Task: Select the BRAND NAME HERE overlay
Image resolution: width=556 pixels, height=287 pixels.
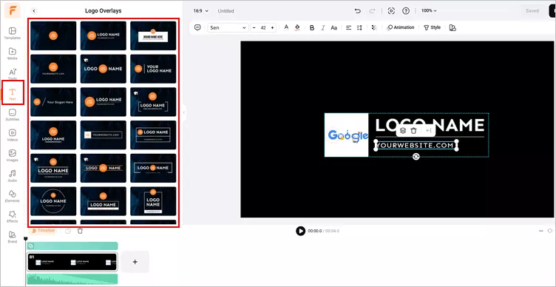Action: 153,36
